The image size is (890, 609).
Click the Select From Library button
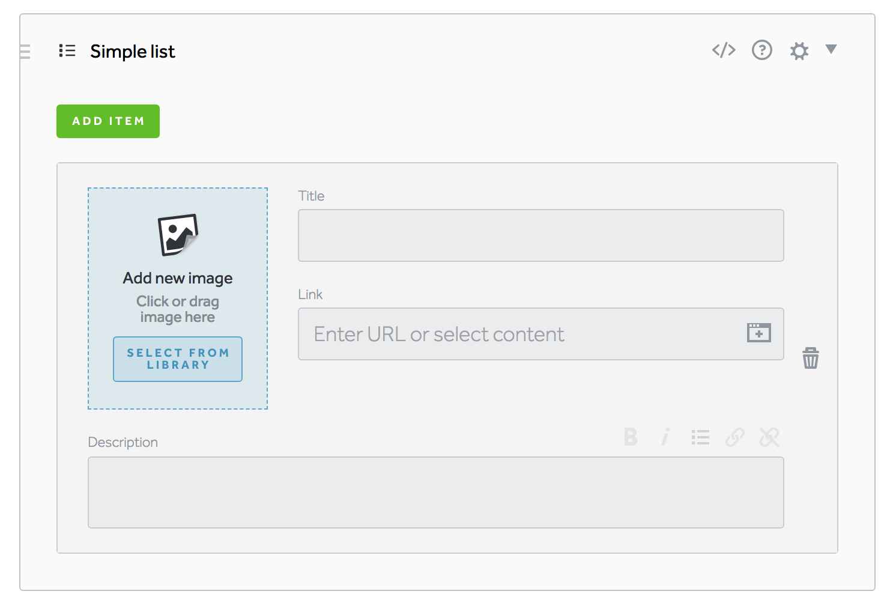[178, 359]
